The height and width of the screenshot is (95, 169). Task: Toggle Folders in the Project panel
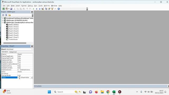[10, 15]
